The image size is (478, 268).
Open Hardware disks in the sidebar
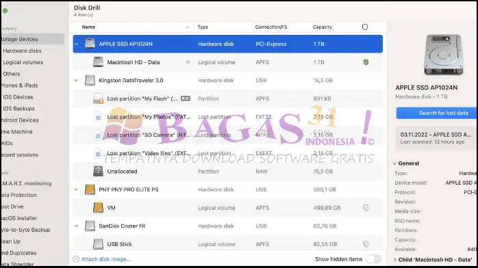pos(22,51)
